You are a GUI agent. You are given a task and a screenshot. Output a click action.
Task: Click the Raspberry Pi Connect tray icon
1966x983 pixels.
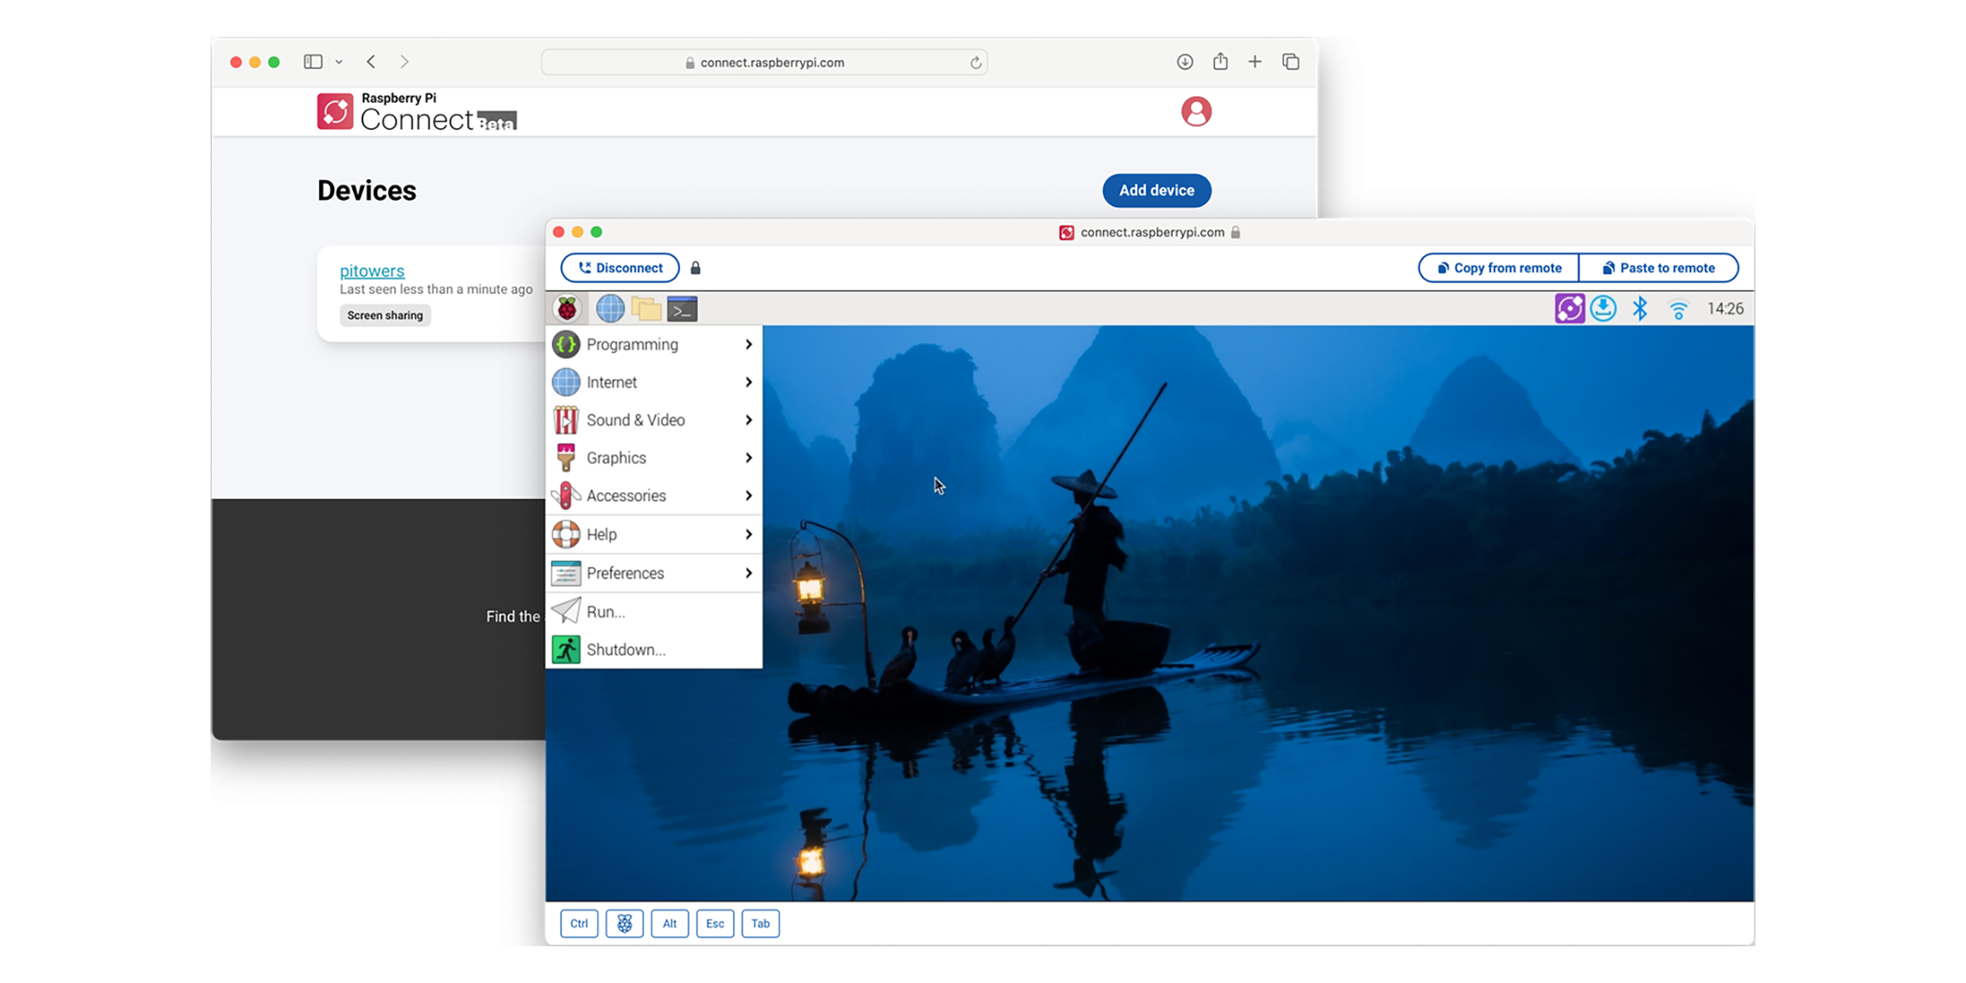point(1569,308)
